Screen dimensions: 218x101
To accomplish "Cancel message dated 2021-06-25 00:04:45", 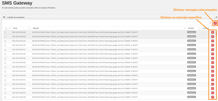I will click(x=213, y=67).
